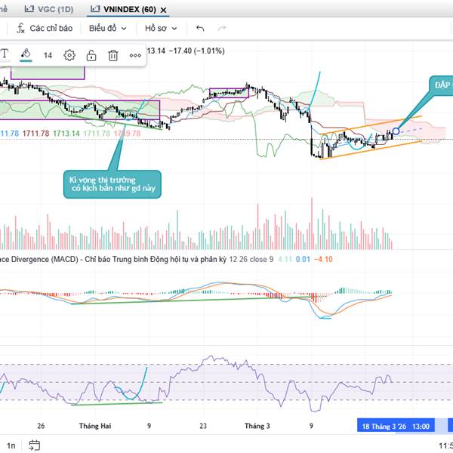Image resolution: width=453 pixels, height=453 pixels.
Task: Open drawing settings gear icon
Action: [69, 55]
